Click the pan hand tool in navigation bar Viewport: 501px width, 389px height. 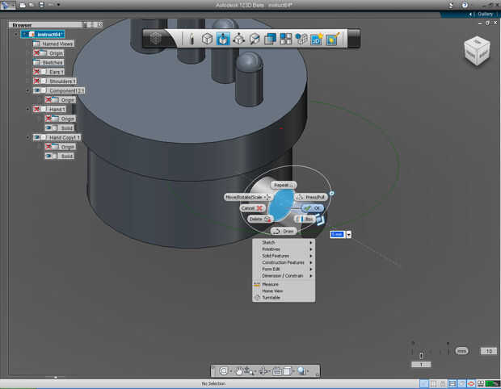coord(240,371)
